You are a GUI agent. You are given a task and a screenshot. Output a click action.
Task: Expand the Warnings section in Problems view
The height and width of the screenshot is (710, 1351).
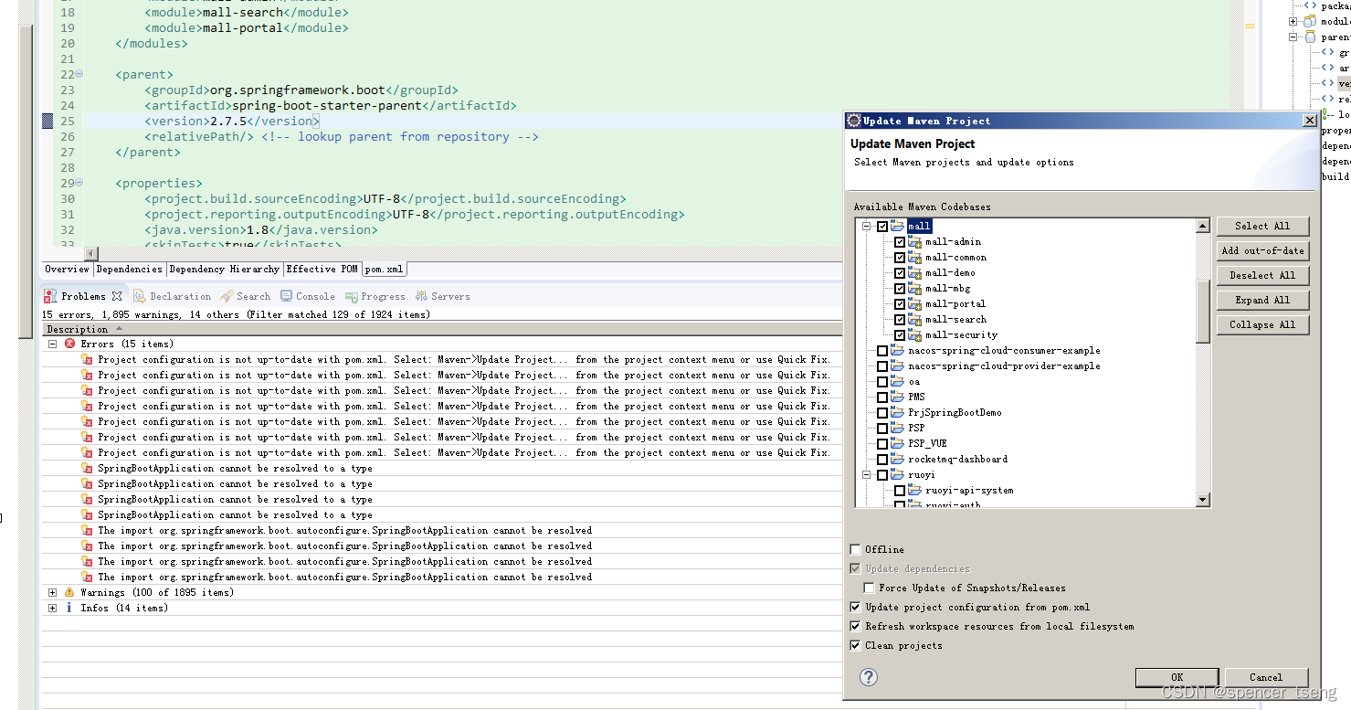[x=52, y=591]
